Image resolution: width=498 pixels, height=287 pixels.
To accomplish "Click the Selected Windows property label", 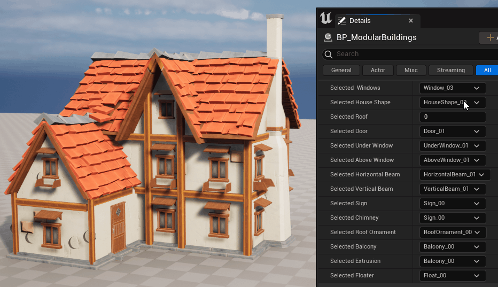I will [355, 88].
